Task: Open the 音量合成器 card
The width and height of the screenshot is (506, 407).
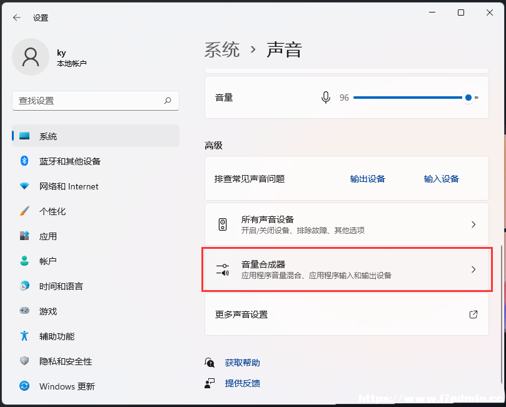Action: (347, 269)
